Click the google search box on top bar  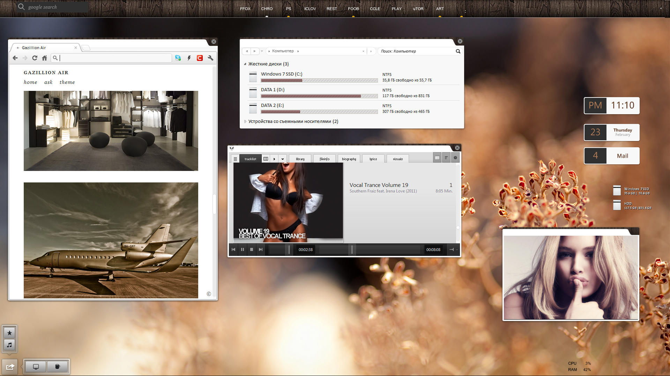52,7
